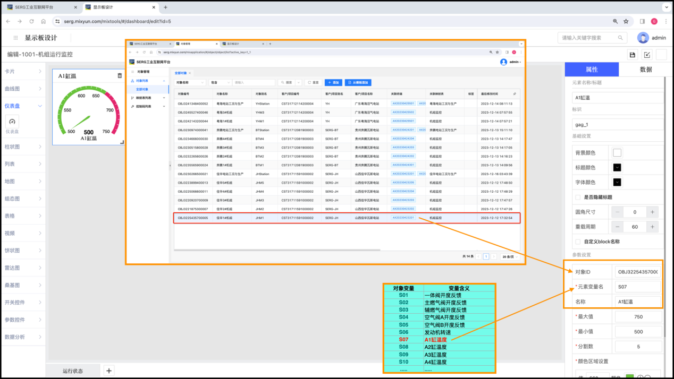Click the save (floppy disk) icon
The width and height of the screenshot is (674, 379).
coord(632,55)
